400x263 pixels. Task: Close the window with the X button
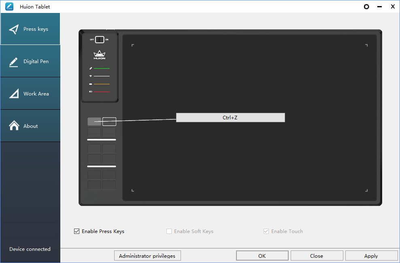[x=393, y=6]
